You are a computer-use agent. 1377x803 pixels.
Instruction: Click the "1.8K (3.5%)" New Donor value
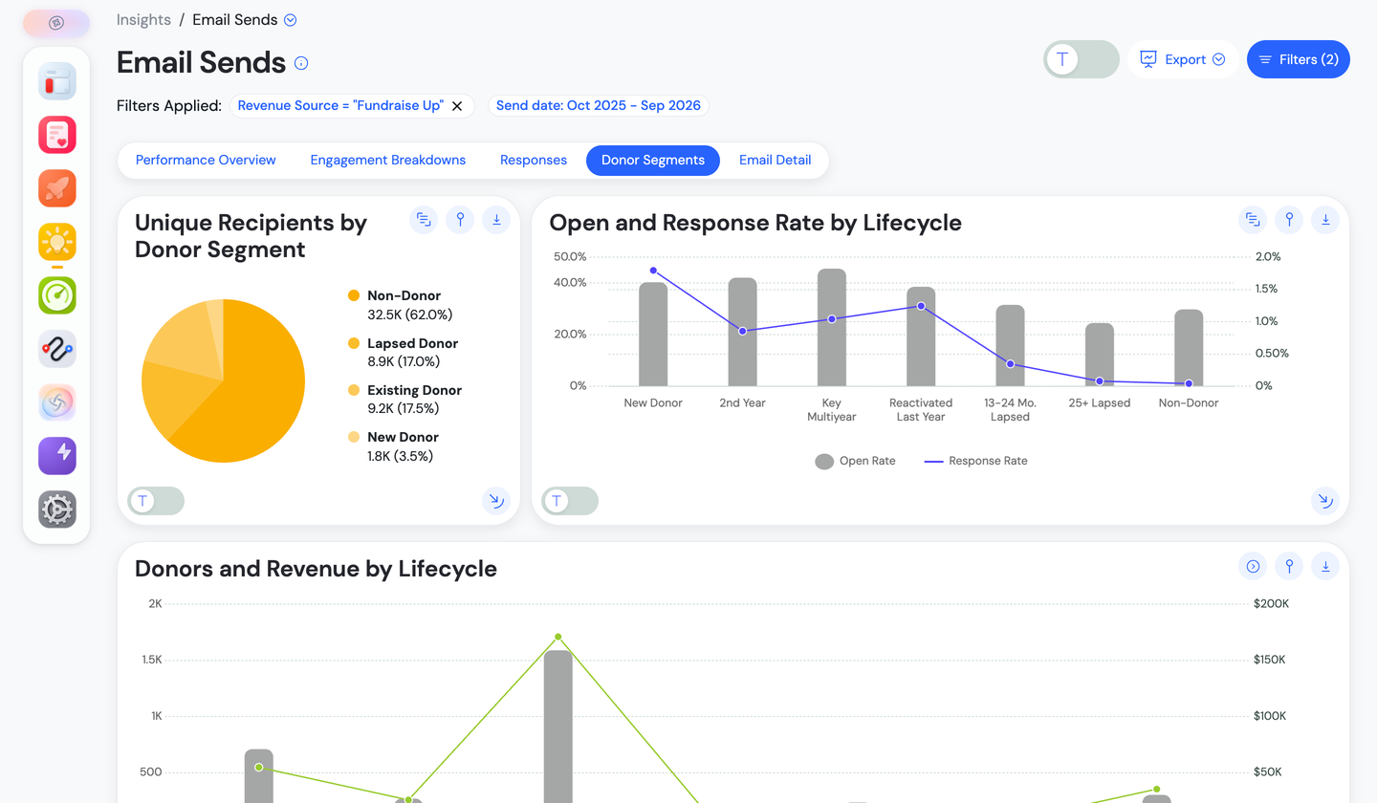[x=401, y=456]
